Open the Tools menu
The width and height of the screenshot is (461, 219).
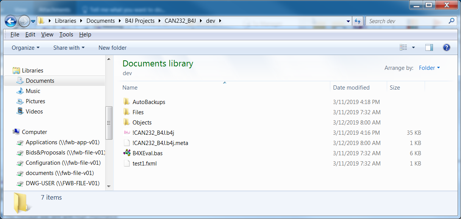click(66, 35)
